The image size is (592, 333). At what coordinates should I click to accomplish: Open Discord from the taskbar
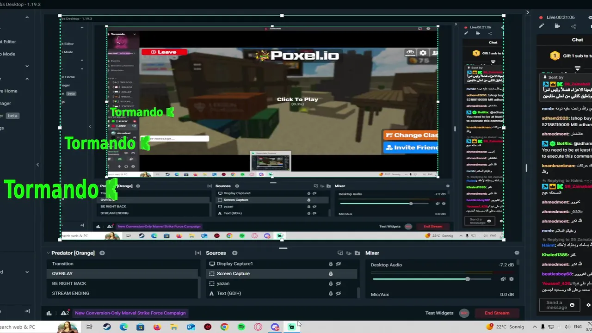point(275,327)
